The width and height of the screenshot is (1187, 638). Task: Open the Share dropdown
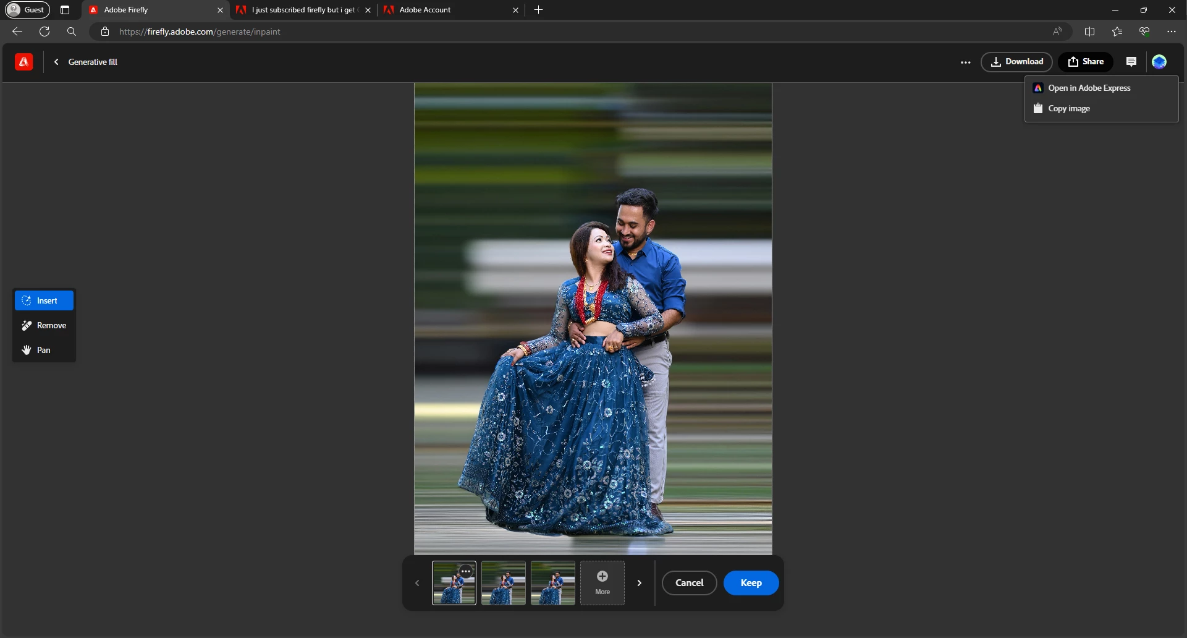click(x=1086, y=62)
